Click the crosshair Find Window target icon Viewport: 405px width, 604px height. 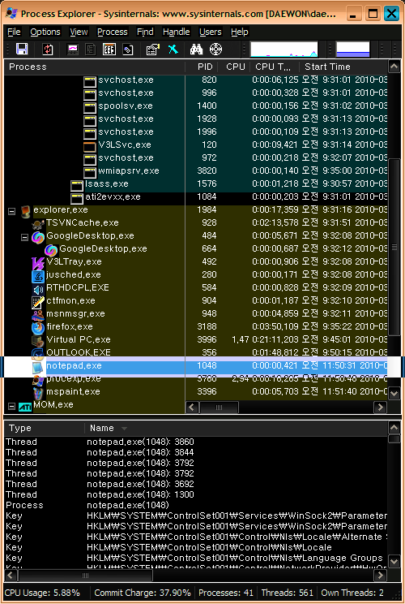coord(216,50)
